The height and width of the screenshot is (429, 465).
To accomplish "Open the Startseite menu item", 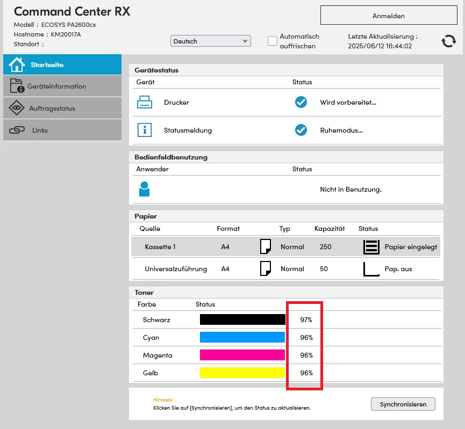I will tap(62, 64).
